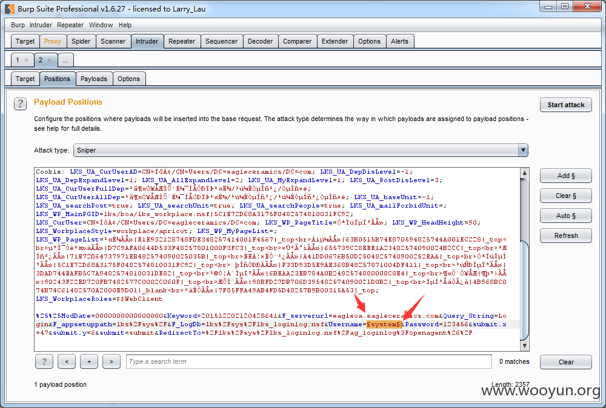Screen dimensions: 606x408
Task: Switch to the Alerts tab
Action: tap(399, 41)
